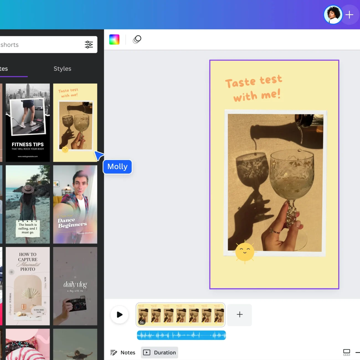Open the transparency circles icon
Screen dimensions: 360x360
click(x=137, y=40)
